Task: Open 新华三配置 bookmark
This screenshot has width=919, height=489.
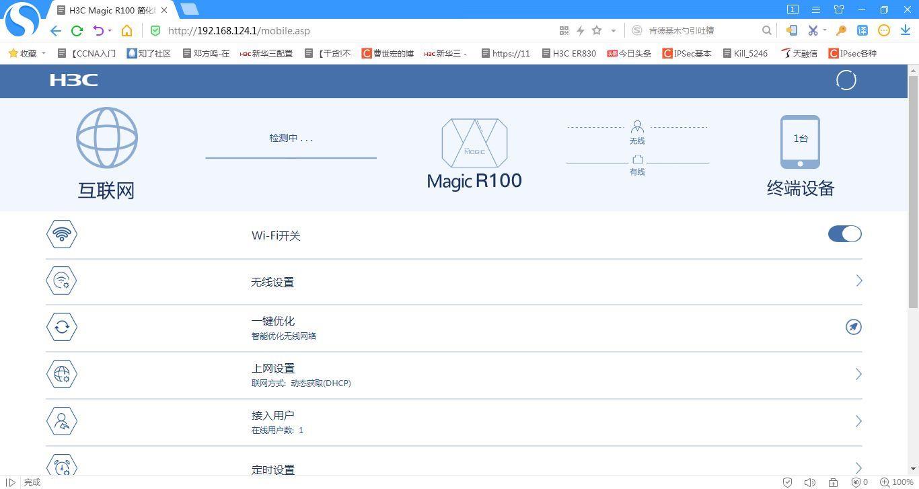Action: [266, 53]
